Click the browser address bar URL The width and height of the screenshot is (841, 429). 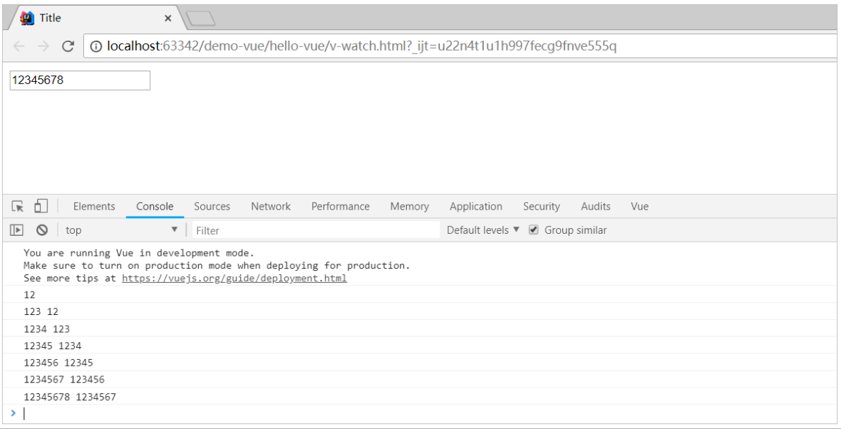(x=361, y=46)
